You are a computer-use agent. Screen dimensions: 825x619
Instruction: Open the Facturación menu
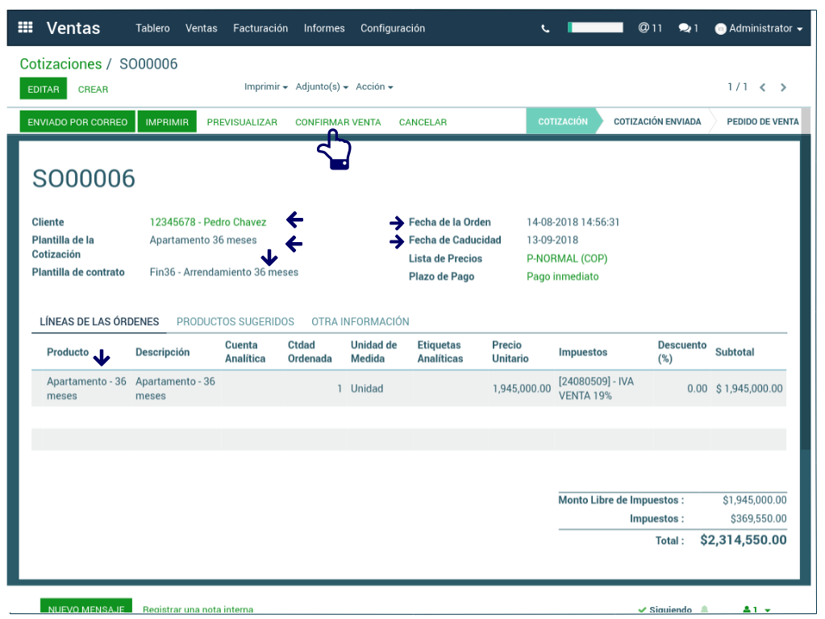(260, 28)
